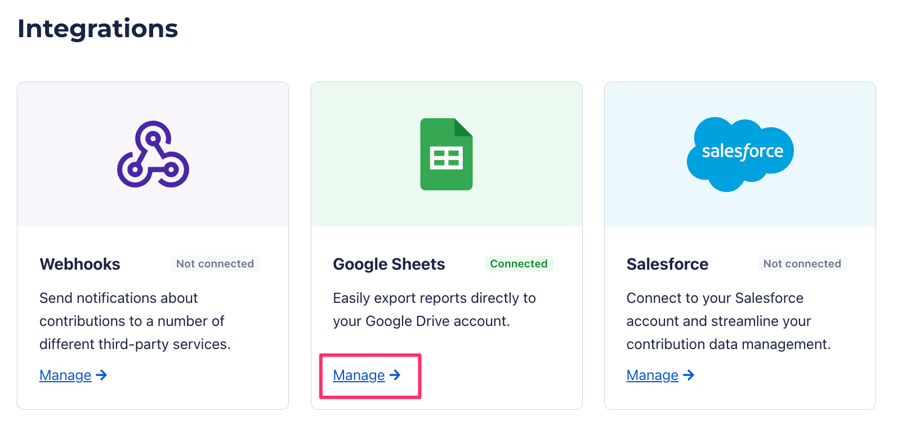Click the Webhooks notifications description text

pos(135,321)
